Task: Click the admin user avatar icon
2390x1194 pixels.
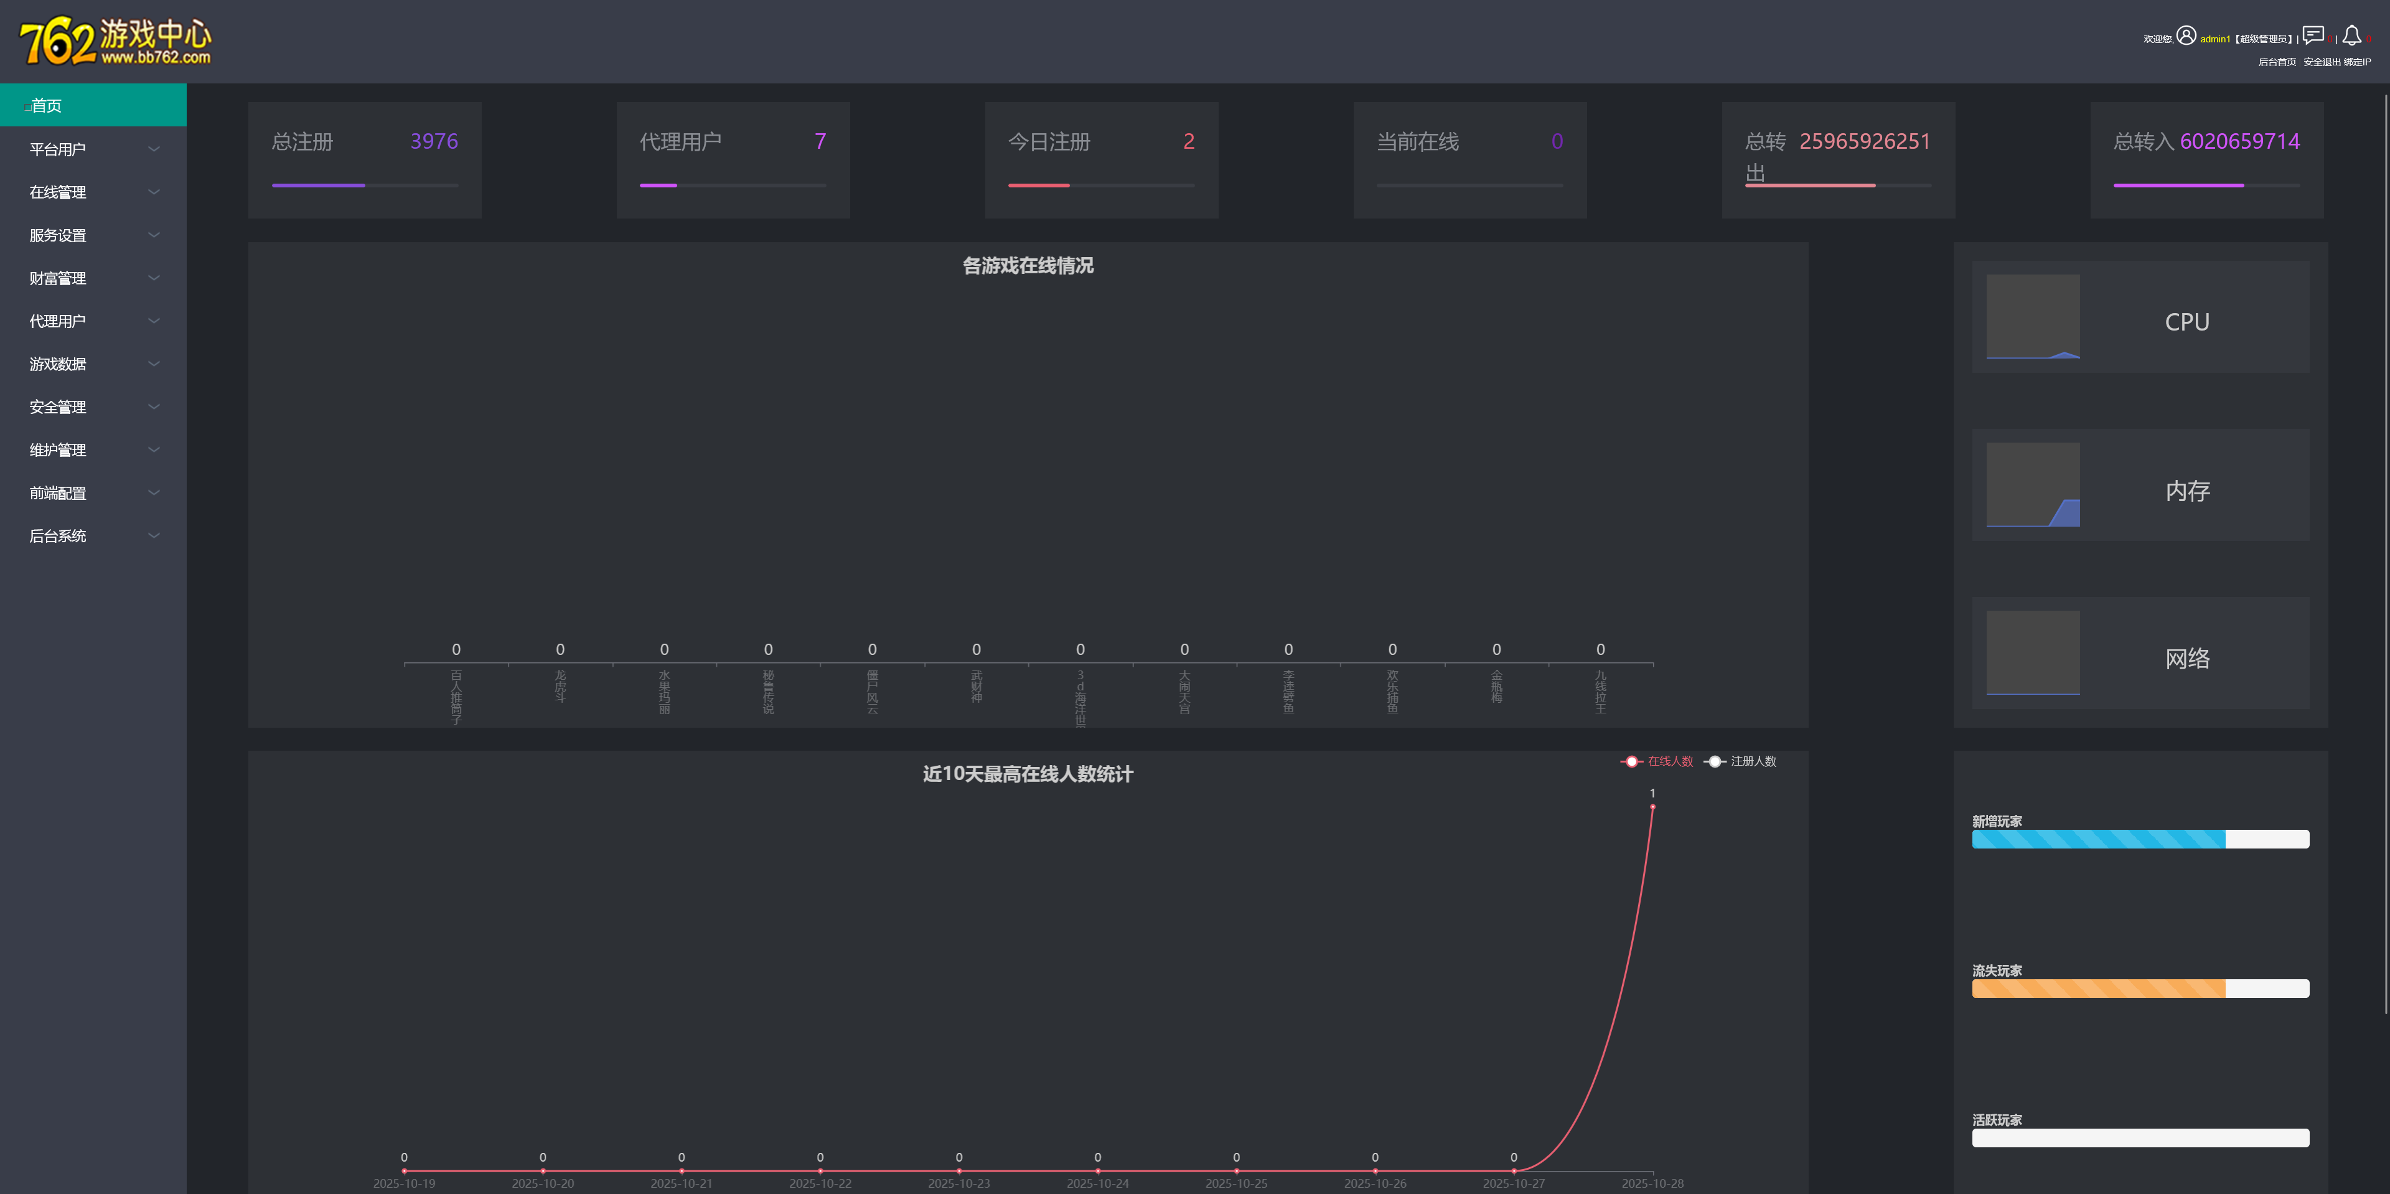Action: click(x=2186, y=35)
